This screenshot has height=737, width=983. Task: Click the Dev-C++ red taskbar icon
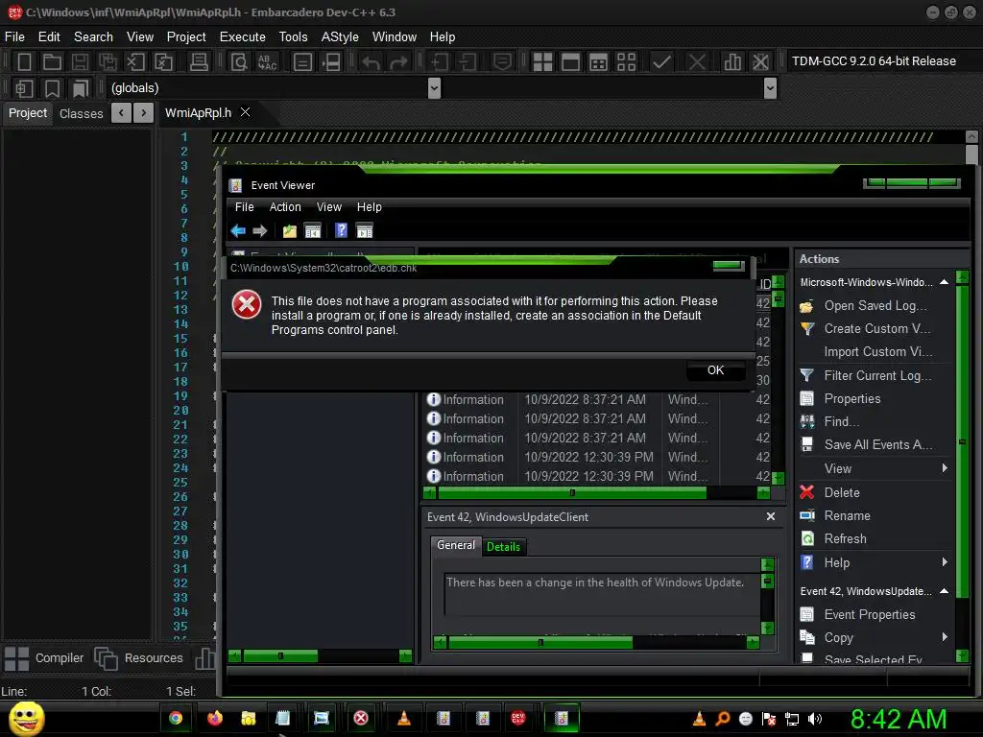click(518, 718)
